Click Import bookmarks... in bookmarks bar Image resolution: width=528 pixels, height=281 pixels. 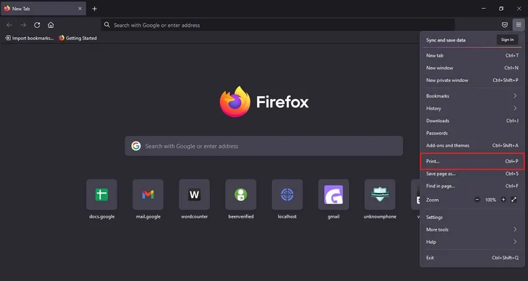(29, 38)
